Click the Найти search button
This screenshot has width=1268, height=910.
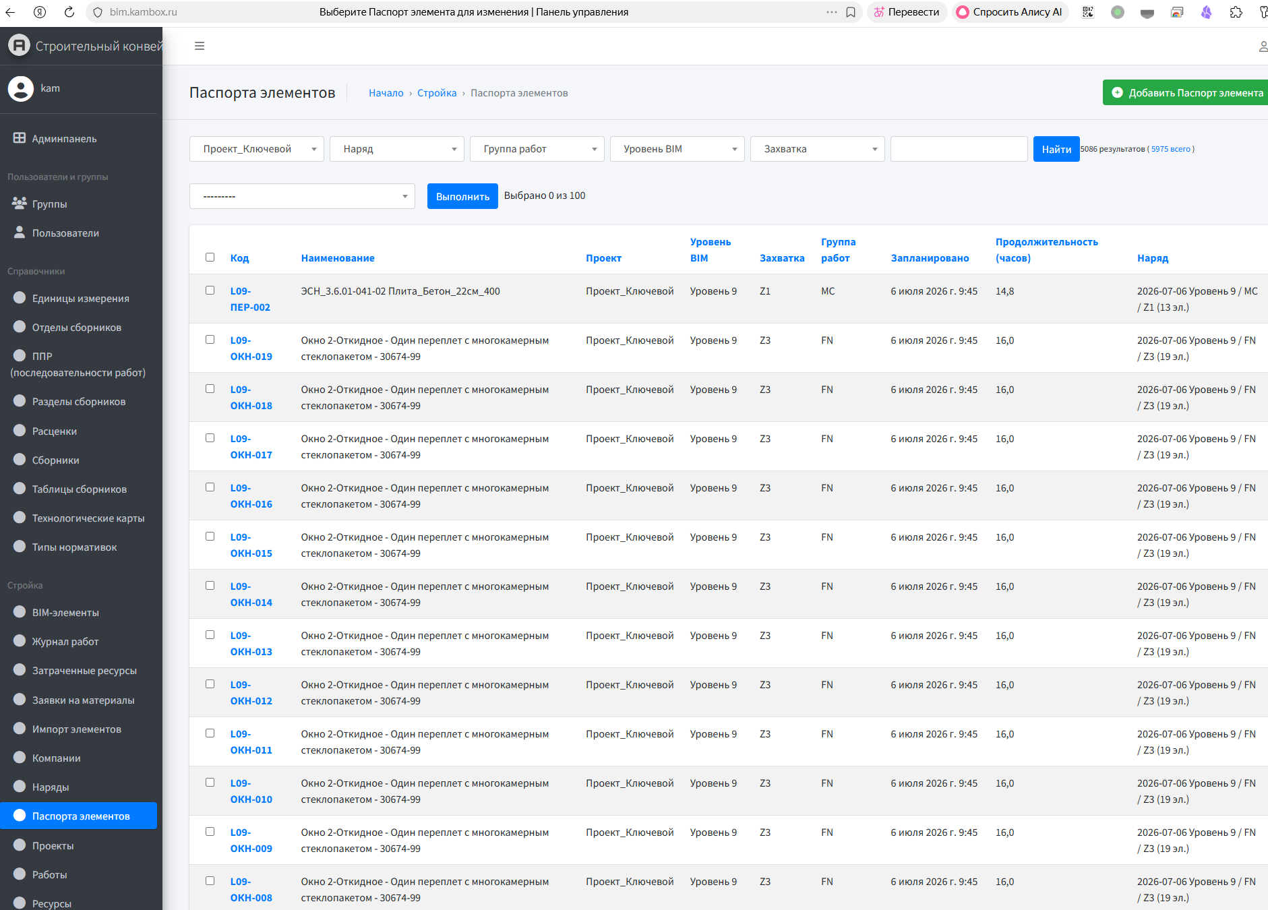1056,149
